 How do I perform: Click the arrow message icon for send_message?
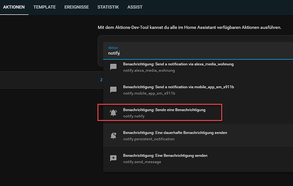[x=113, y=158]
